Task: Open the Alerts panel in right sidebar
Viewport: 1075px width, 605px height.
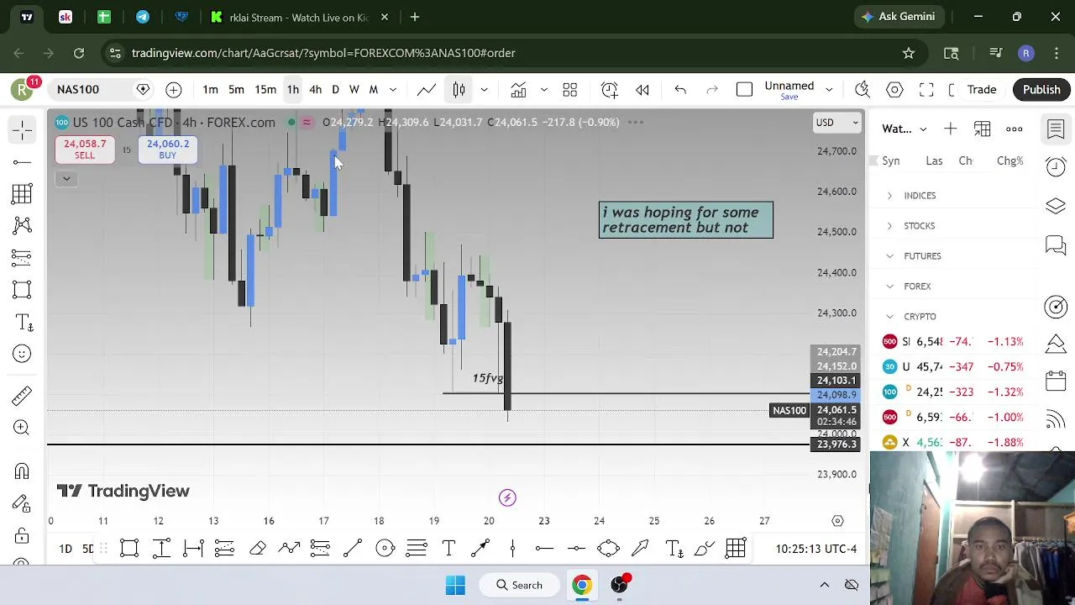Action: pos(1056,166)
